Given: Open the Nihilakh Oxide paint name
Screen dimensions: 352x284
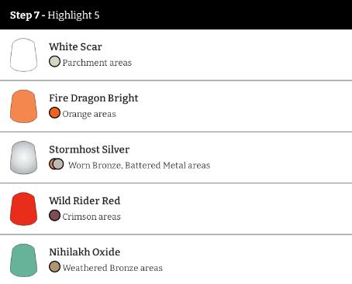Looking at the screenshot, I should pos(85,252).
